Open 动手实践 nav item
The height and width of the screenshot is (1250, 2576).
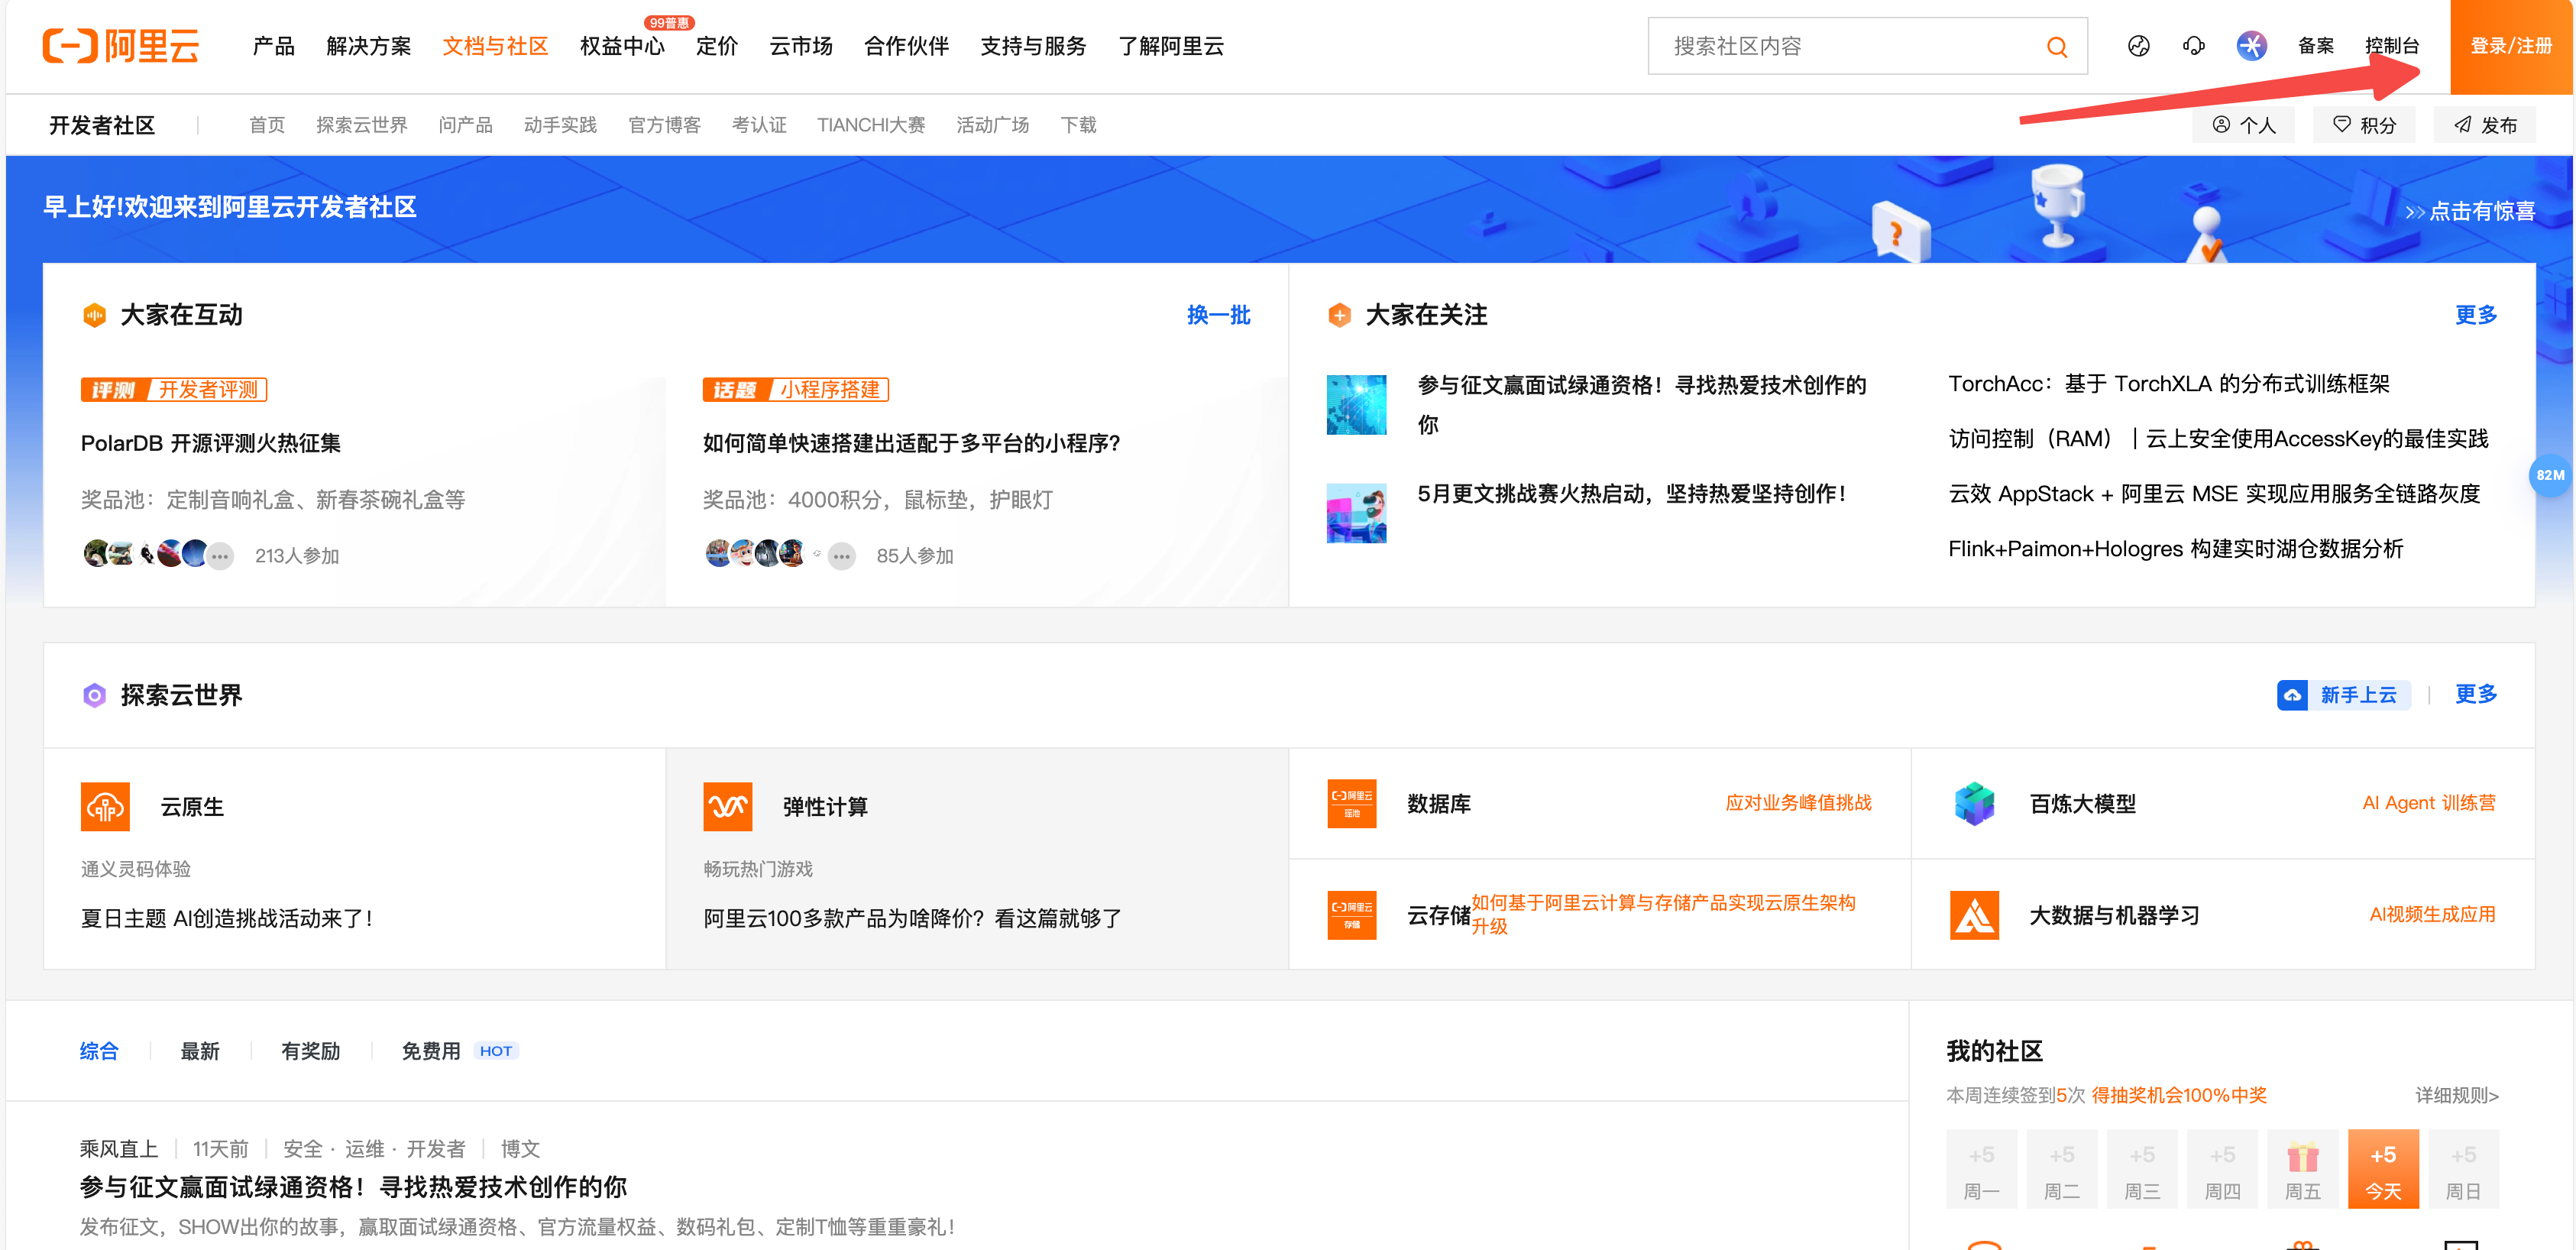tap(560, 125)
